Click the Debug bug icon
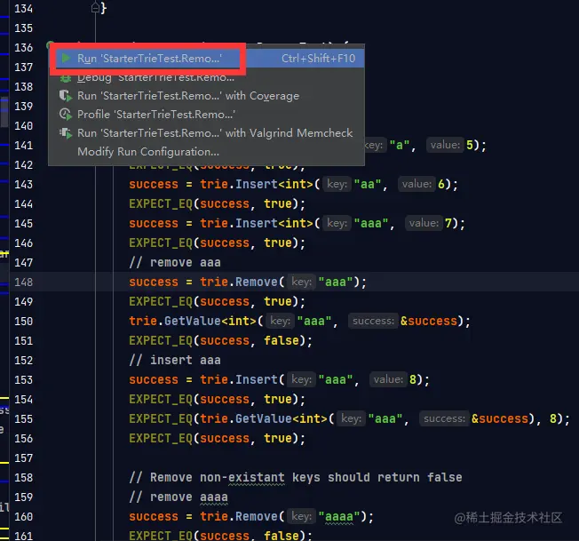The height and width of the screenshot is (541, 579). tap(66, 78)
